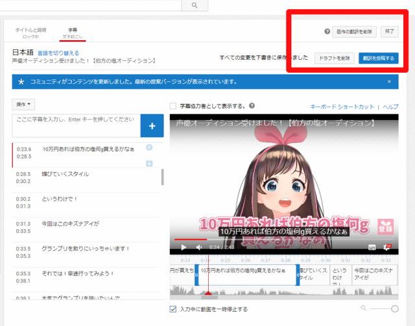
Task: Uncheck 入力中に動画を一時停止する checkbox
Action: 173,309
